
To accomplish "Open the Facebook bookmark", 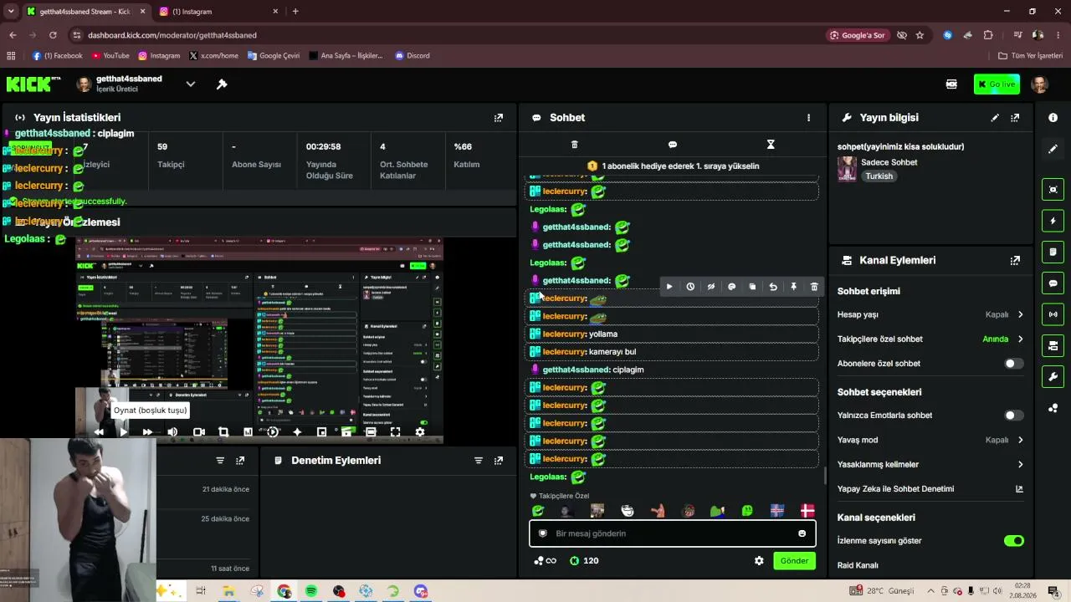I will [57, 56].
